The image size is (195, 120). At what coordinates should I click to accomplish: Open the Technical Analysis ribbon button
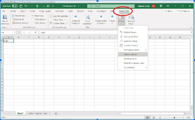click(76, 20)
